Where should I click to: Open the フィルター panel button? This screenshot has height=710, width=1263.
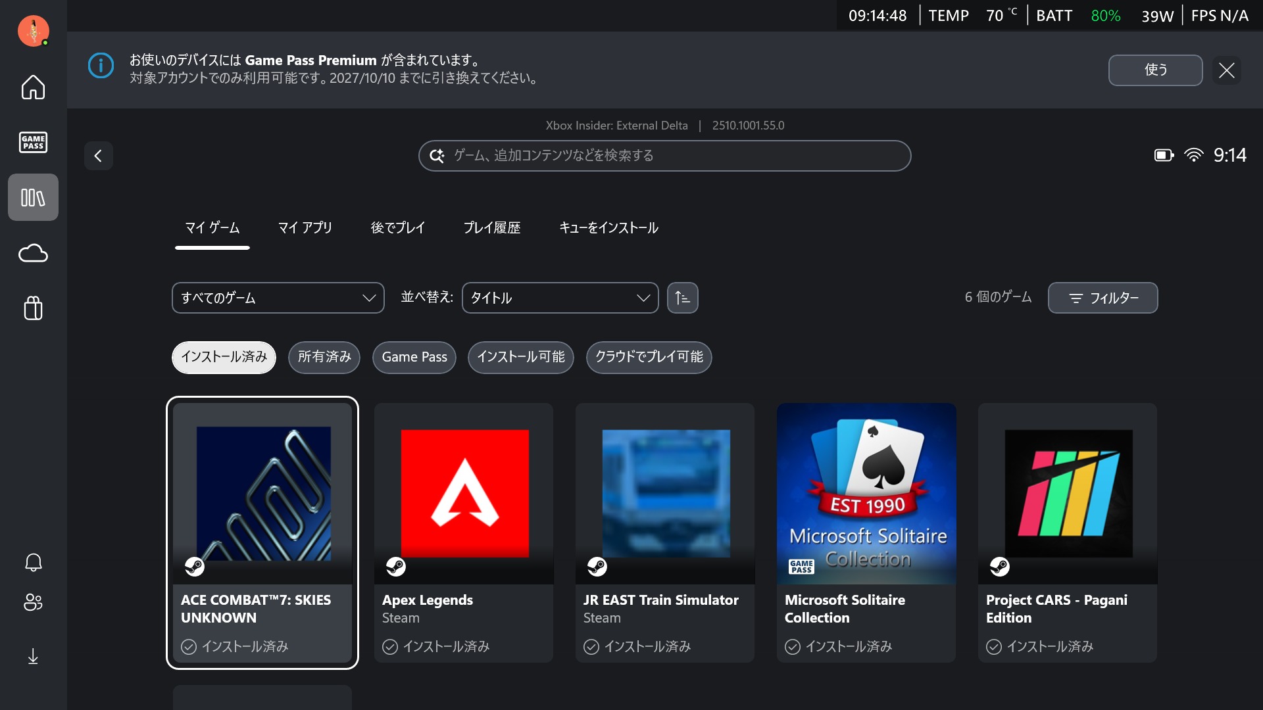point(1102,298)
